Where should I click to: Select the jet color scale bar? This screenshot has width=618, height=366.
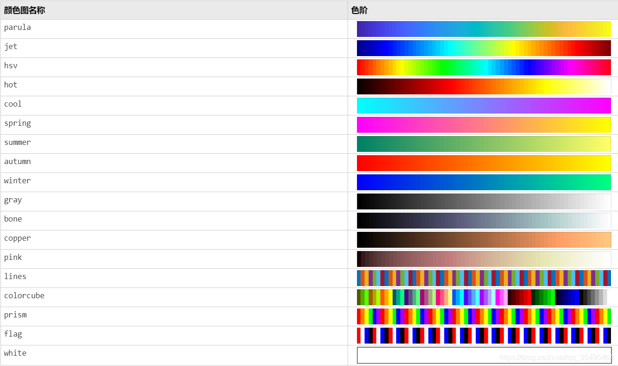[484, 48]
